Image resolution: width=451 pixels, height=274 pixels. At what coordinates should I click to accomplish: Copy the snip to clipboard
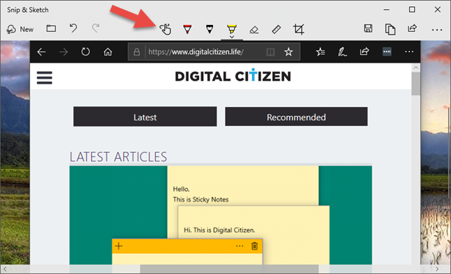390,29
